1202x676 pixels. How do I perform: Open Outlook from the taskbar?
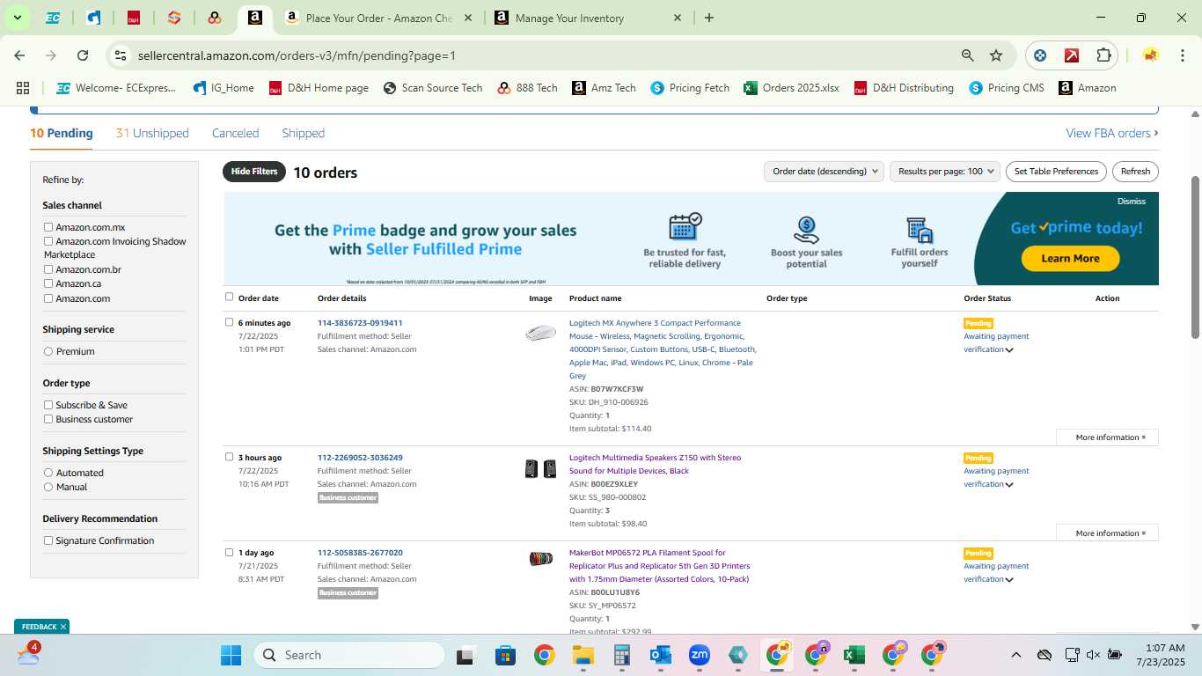pos(661,655)
